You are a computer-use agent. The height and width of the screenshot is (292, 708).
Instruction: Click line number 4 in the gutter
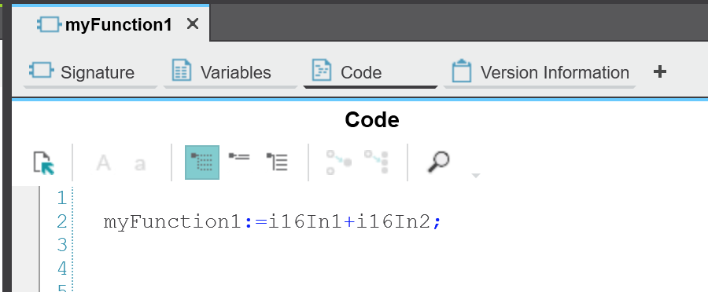(x=62, y=269)
